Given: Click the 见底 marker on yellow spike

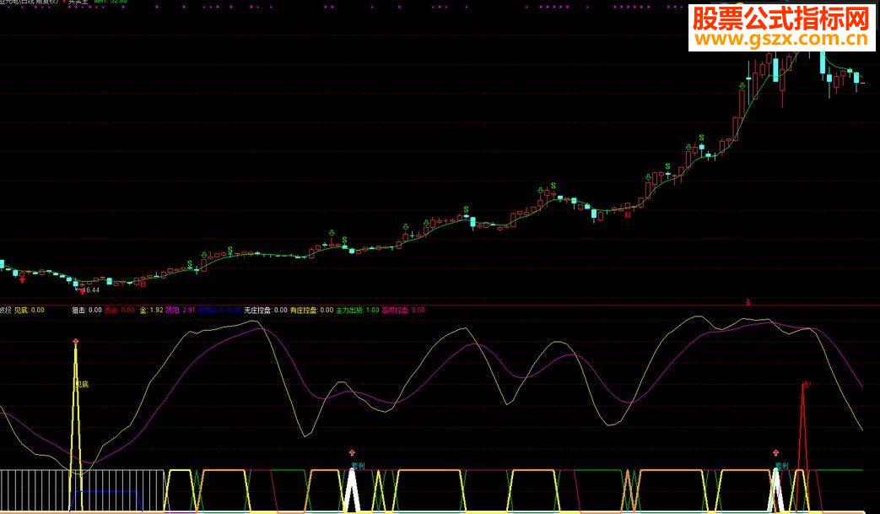Looking at the screenshot, I should [x=82, y=384].
